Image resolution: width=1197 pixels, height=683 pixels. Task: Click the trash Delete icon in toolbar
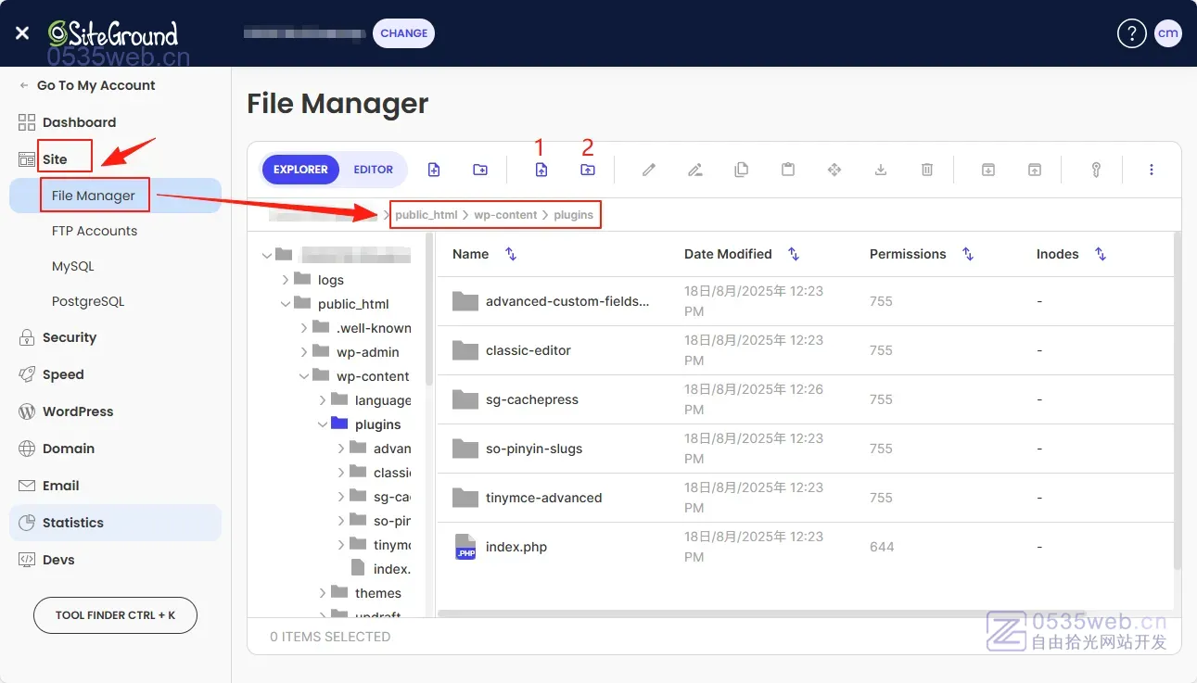(x=927, y=170)
